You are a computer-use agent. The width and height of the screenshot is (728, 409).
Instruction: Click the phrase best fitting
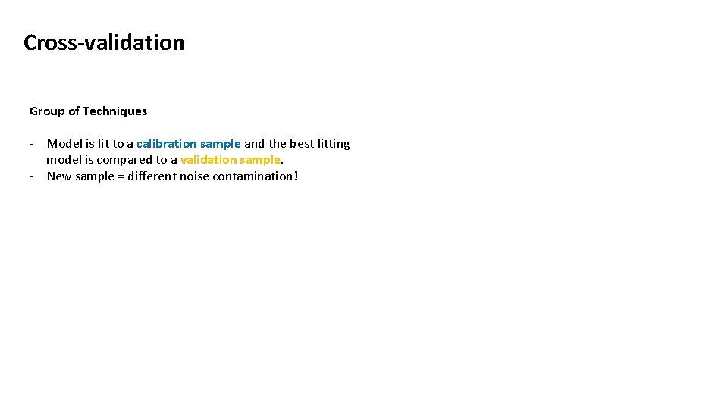click(x=320, y=144)
